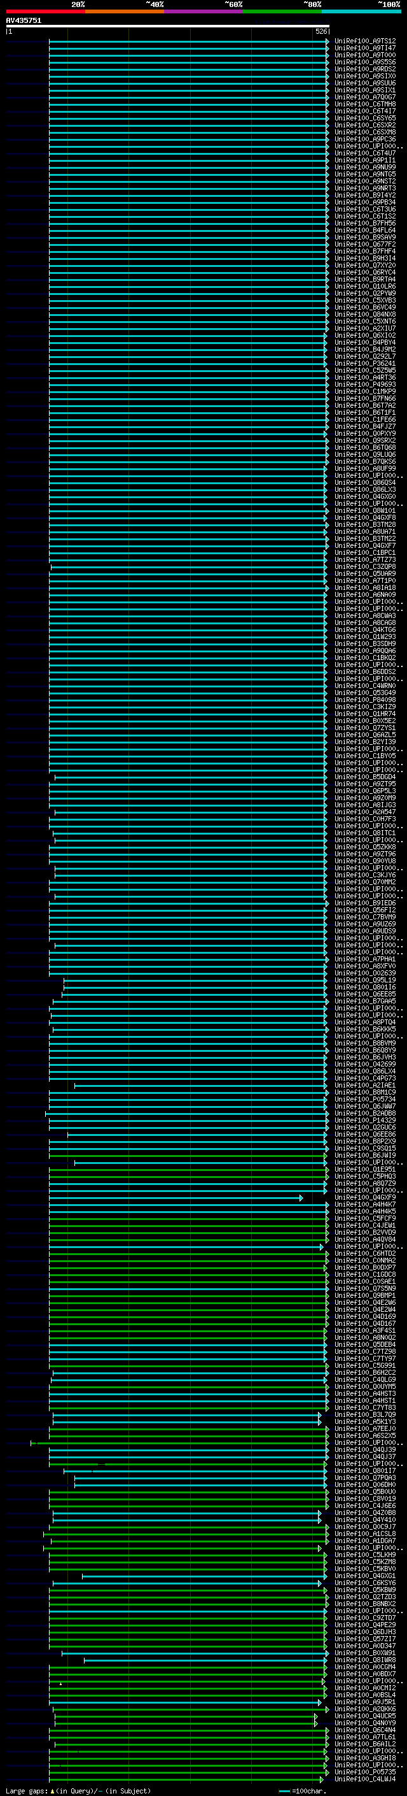Click the label UniRef100_Q2TZD3
Image resolution: width=407 pixels, height=1796 pixels.
coord(365,1597)
